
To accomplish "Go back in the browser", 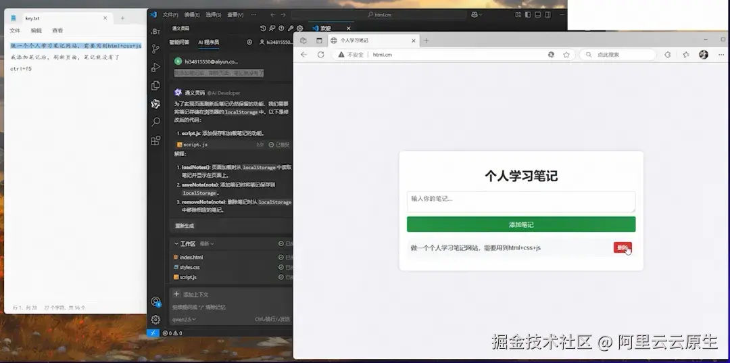I will click(304, 55).
